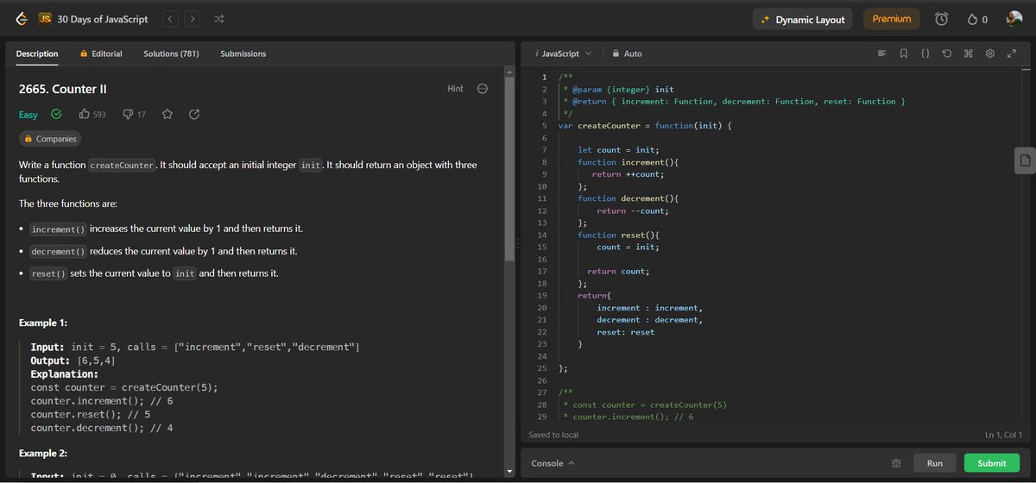Image resolution: width=1036 pixels, height=483 pixels.
Task: Click the code line reset: reset
Action: [626, 331]
